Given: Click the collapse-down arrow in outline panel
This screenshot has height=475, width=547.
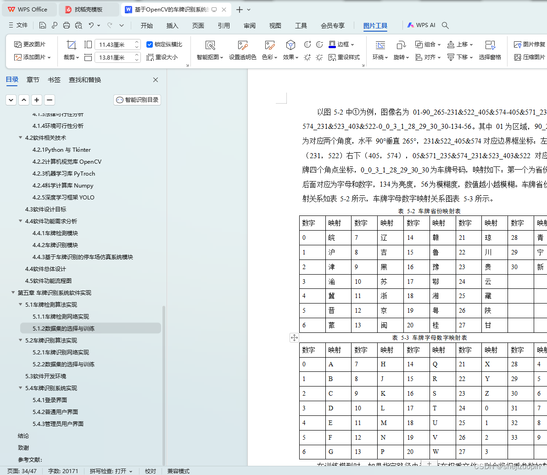Looking at the screenshot, I should pyautogui.click(x=11, y=100).
